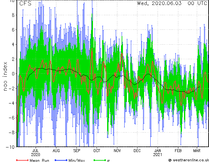Click the y-axis value 0
Viewport: 209px width, 162px height.
click(13, 74)
